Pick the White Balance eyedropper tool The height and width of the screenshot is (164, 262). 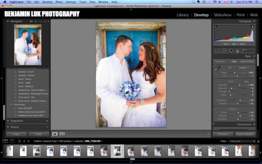(x=217, y=68)
